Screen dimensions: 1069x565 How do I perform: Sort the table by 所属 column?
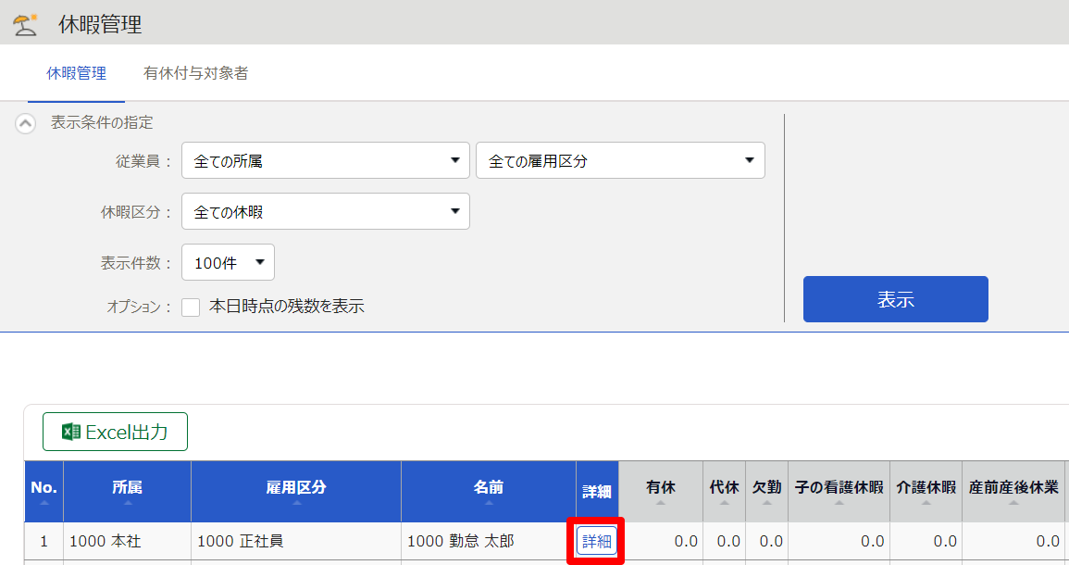128,491
